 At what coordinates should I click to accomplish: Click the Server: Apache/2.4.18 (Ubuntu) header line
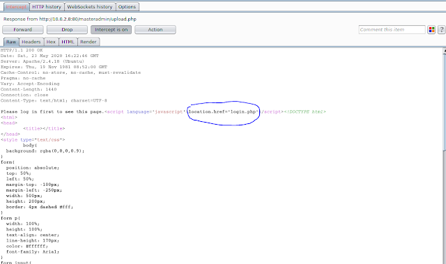(43, 61)
